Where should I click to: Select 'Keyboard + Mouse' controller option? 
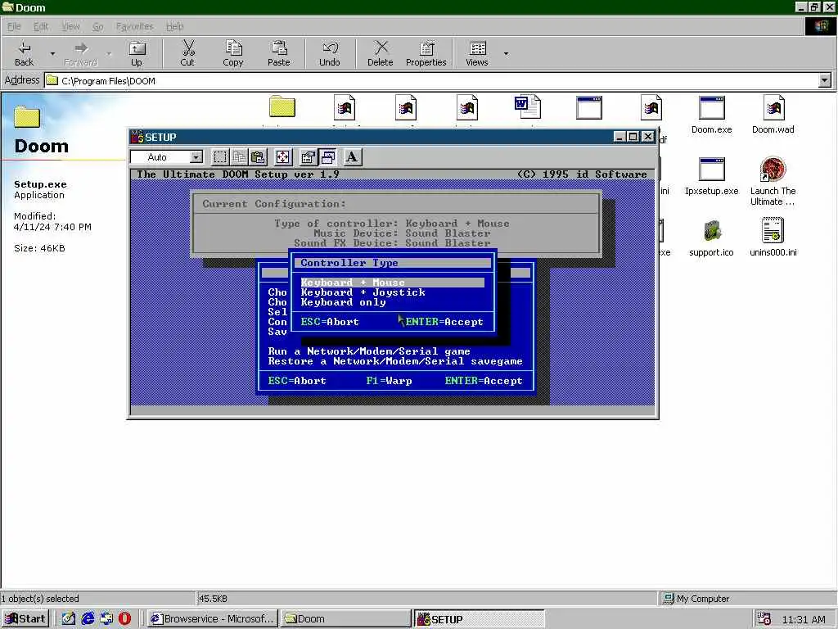pyautogui.click(x=392, y=283)
